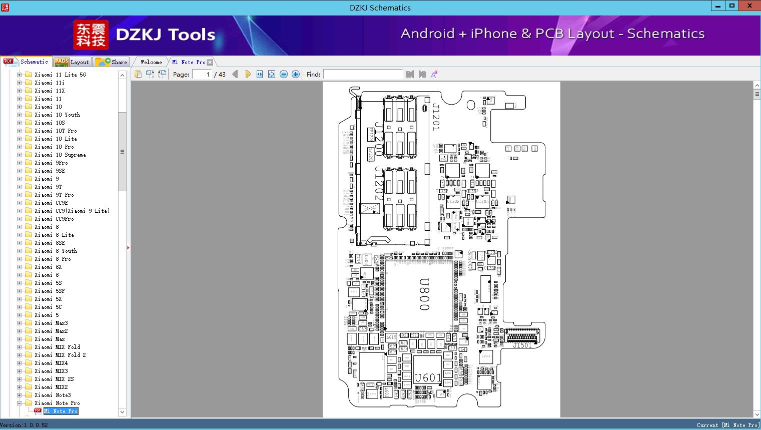Zoom out using the minus icon

coord(283,74)
